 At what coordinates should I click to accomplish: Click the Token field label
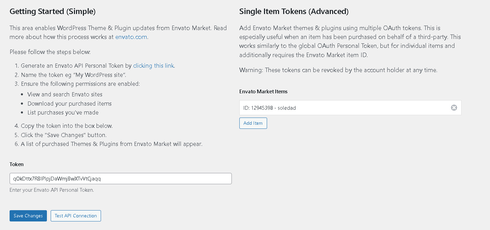pos(16,164)
